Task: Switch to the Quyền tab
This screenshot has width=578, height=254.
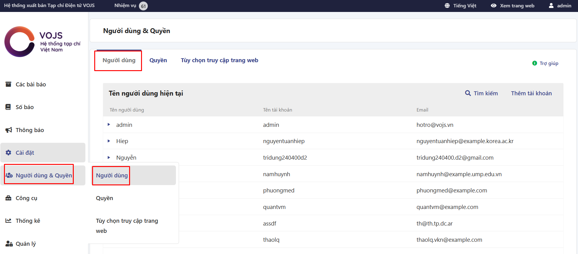Action: 158,60
